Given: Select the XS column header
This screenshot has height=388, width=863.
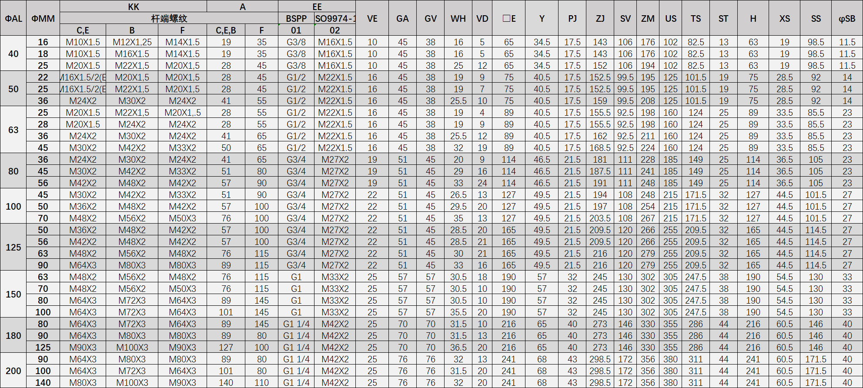Looking at the screenshot, I should (x=784, y=18).
